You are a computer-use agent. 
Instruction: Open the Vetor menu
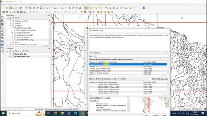pyautogui.click(x=53, y=5)
